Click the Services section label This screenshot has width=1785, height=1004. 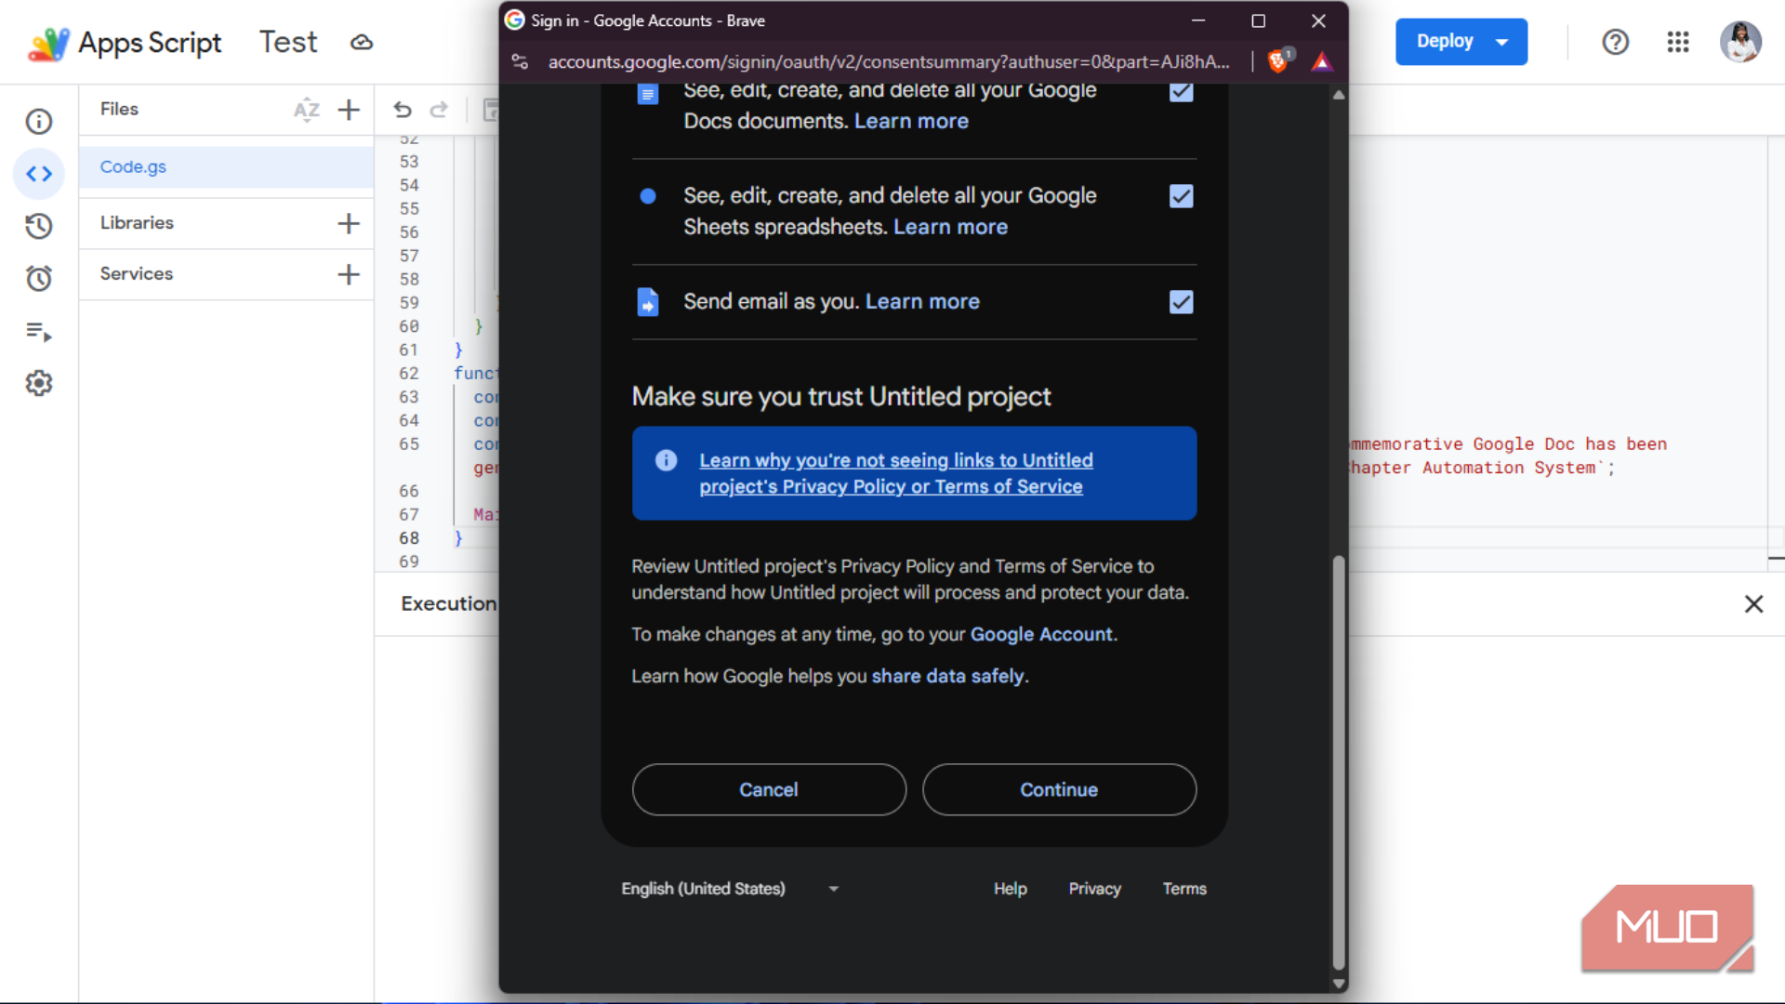(137, 274)
